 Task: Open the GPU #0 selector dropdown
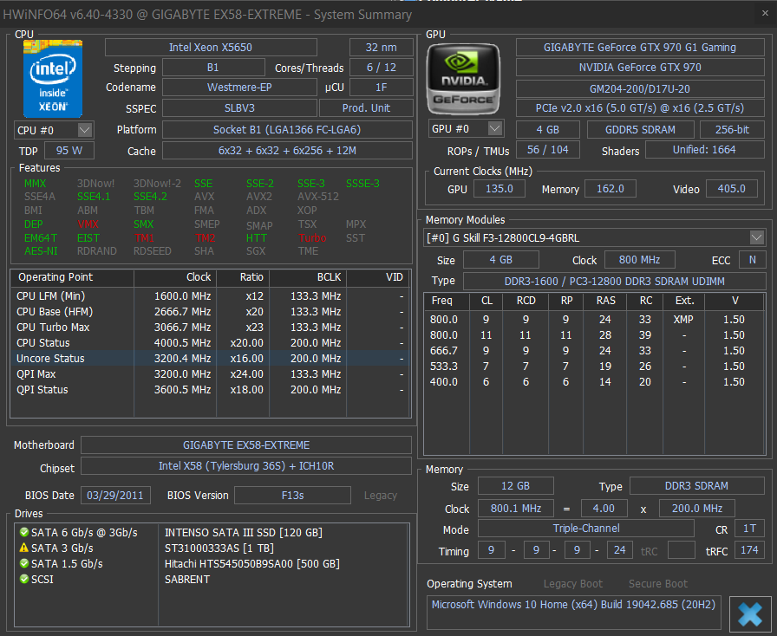tap(495, 129)
